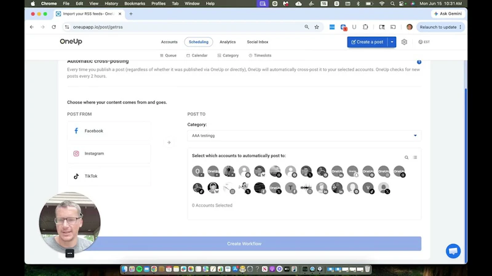This screenshot has width=492, height=276.
Task: Go to Category sub-tab
Action: [228, 55]
